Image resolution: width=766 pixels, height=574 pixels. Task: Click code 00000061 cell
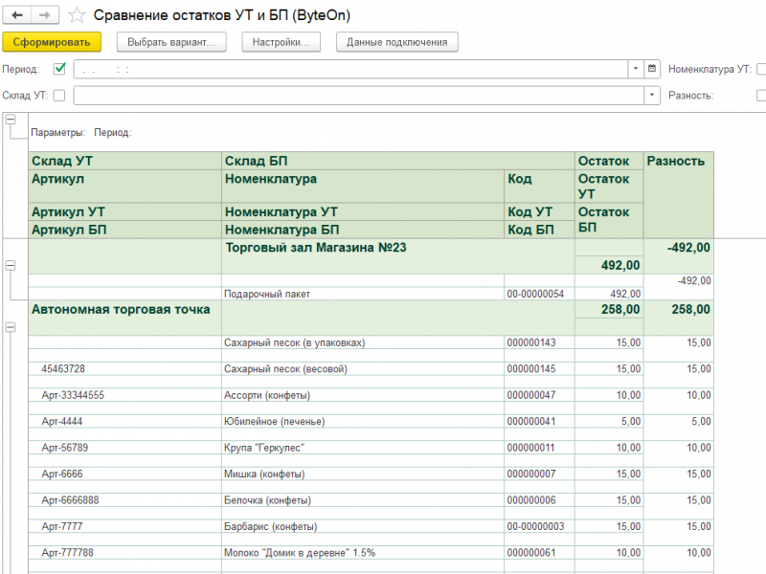pos(539,553)
